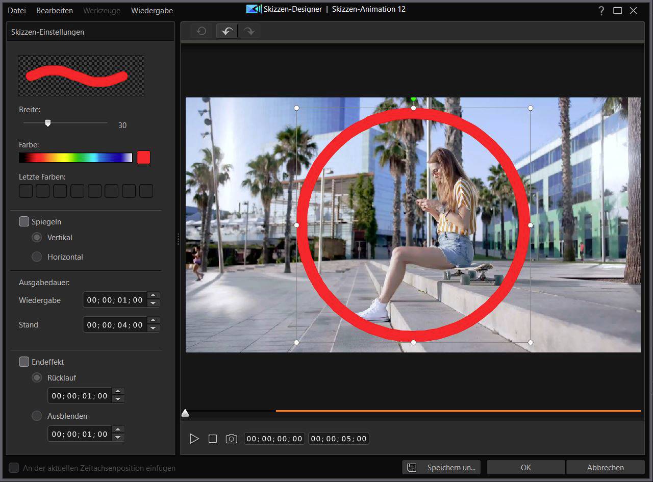Select the Horizontal radio button

(37, 257)
